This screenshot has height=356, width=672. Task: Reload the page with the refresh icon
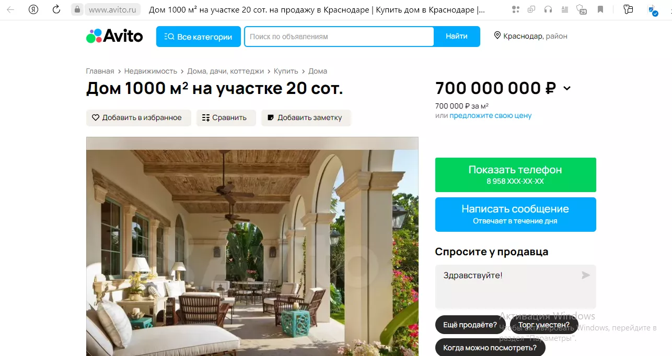56,9
